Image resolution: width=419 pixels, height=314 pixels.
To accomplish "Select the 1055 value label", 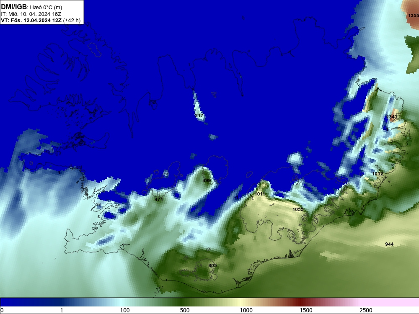I will [298, 209].
